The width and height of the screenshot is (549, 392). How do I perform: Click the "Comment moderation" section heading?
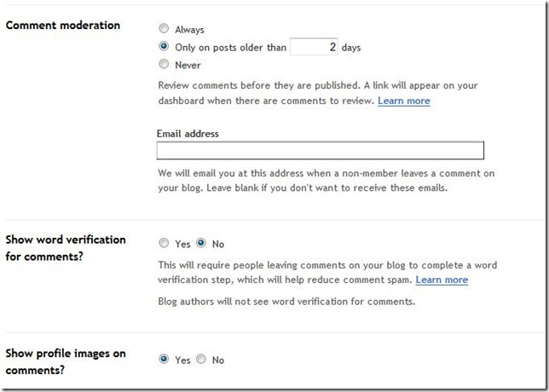click(62, 25)
